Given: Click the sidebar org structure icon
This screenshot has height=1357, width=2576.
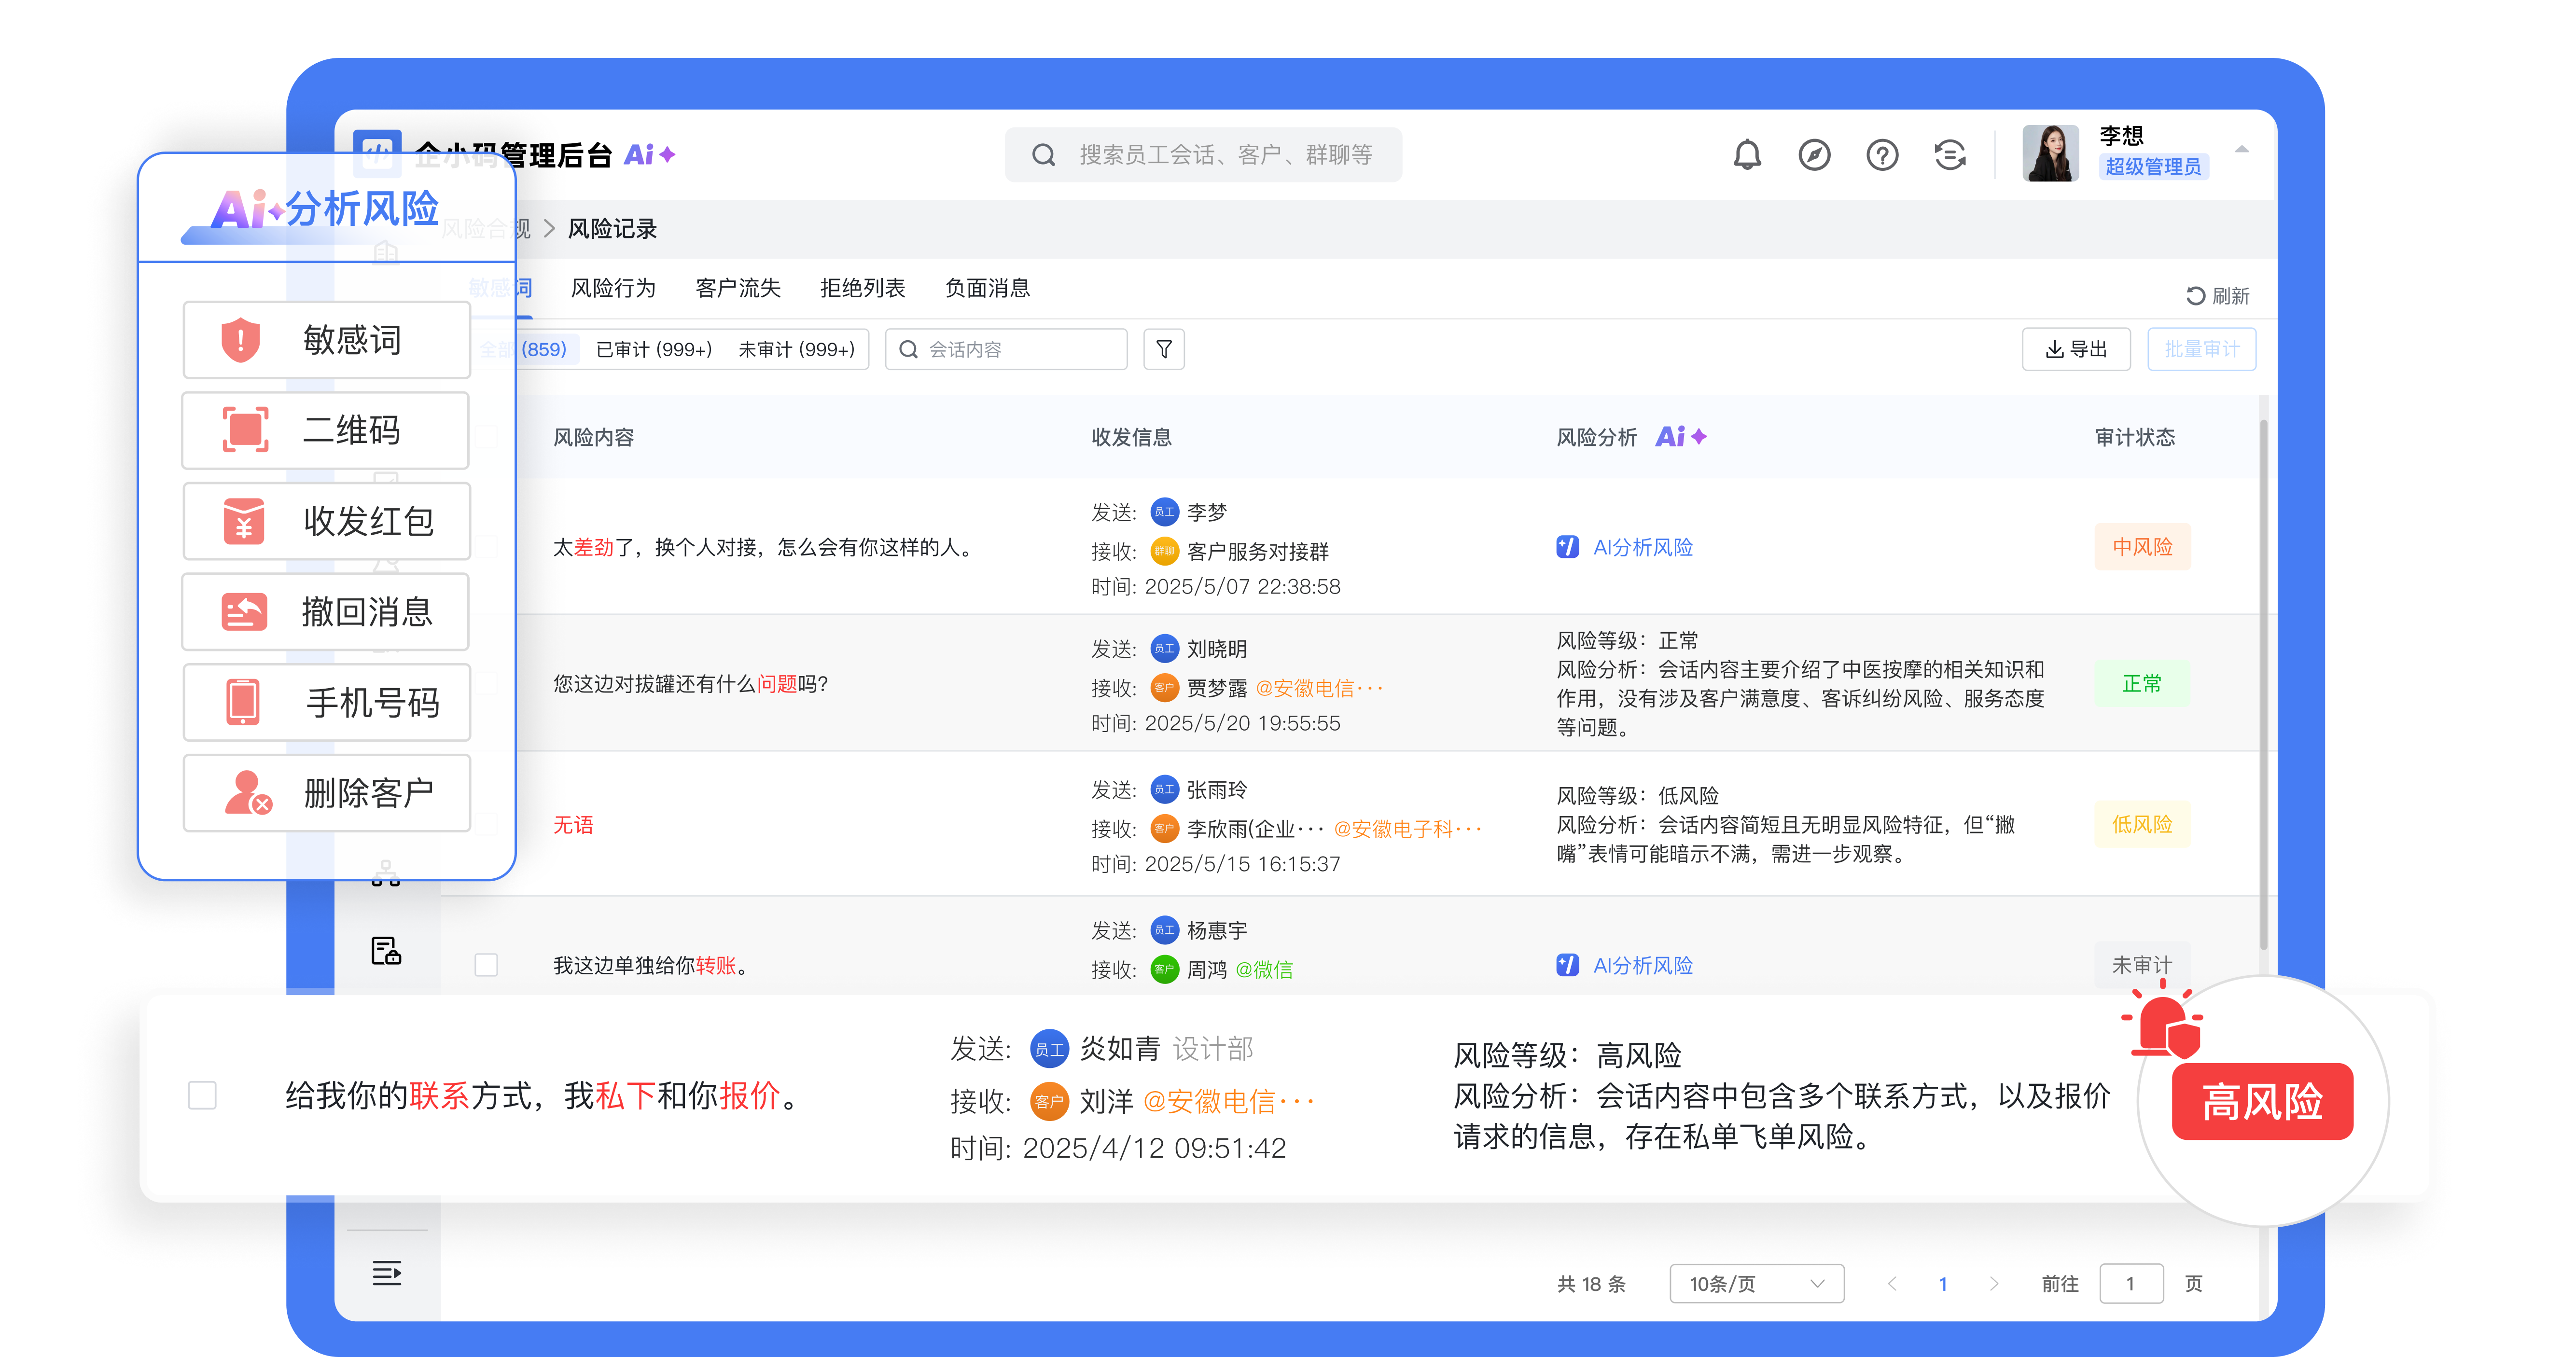Looking at the screenshot, I should tap(386, 873).
